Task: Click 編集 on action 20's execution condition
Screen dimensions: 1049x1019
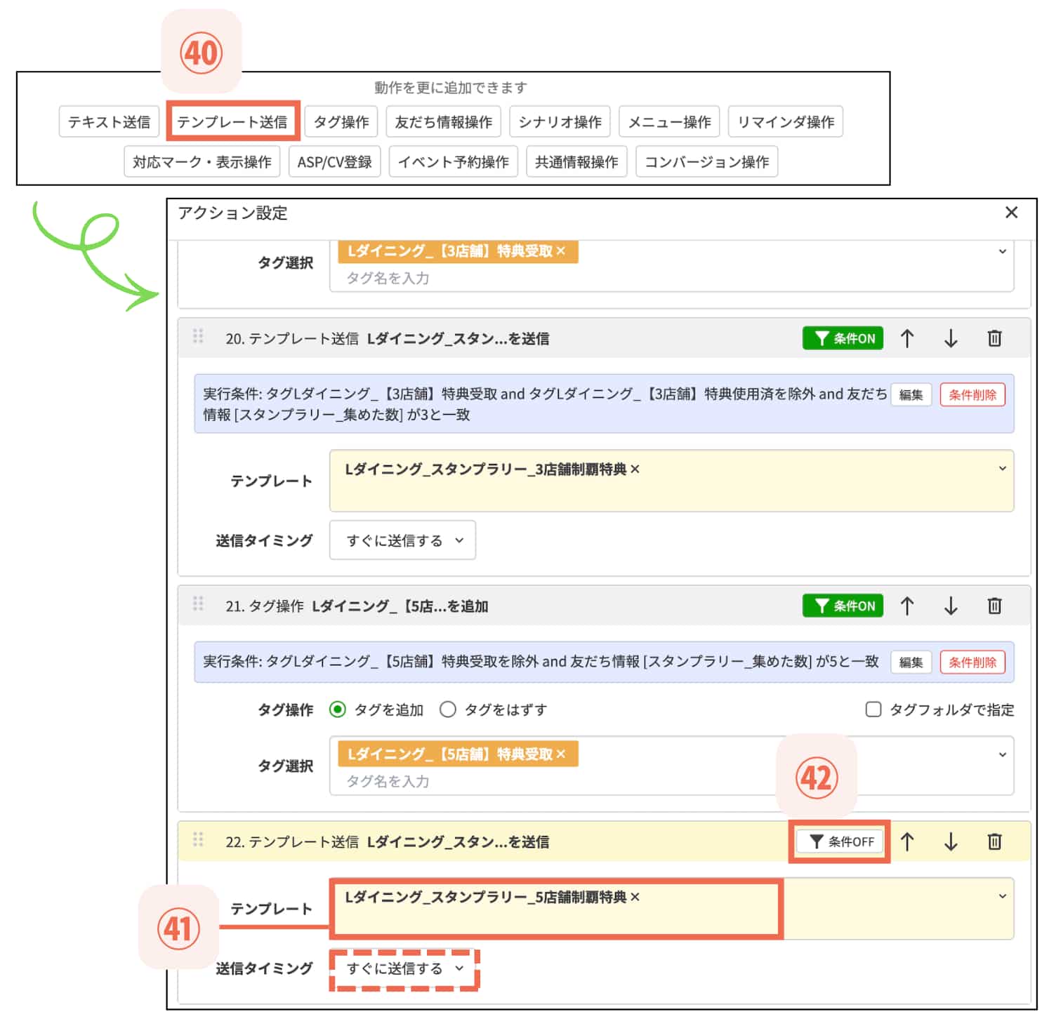Action: tap(911, 394)
